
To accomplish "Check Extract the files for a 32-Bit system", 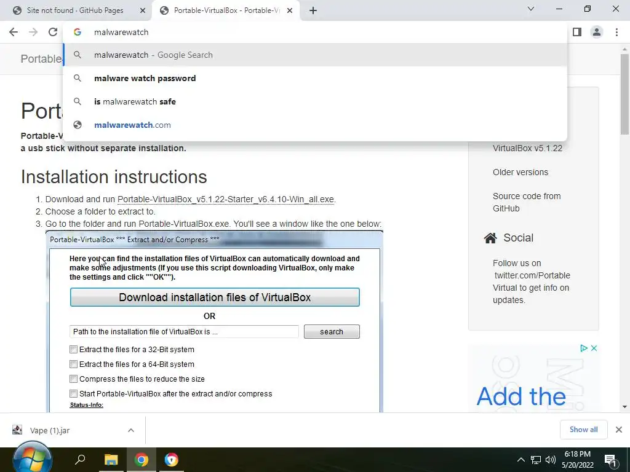I will (x=74, y=350).
